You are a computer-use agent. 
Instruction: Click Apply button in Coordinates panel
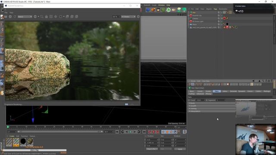click(x=180, y=149)
